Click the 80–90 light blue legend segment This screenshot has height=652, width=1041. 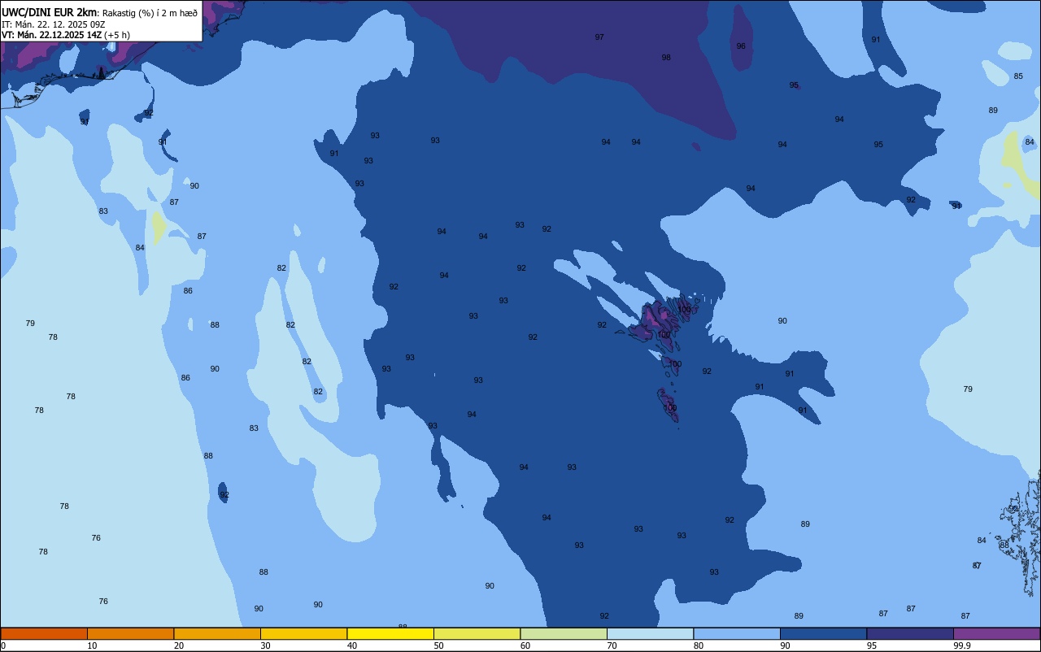click(737, 633)
